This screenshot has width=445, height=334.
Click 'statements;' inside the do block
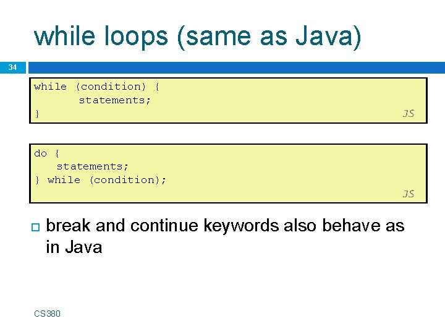tap(93, 166)
